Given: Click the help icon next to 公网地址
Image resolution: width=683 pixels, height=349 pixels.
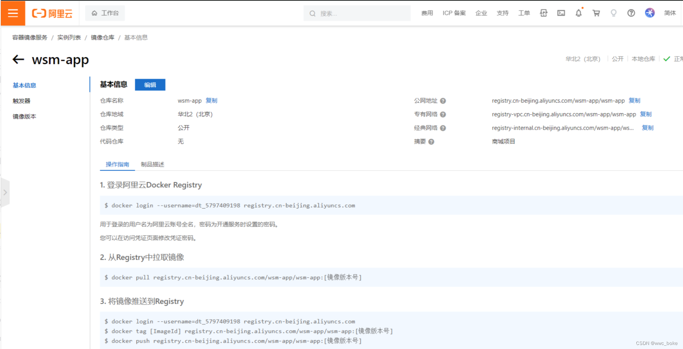Looking at the screenshot, I should click(x=443, y=101).
